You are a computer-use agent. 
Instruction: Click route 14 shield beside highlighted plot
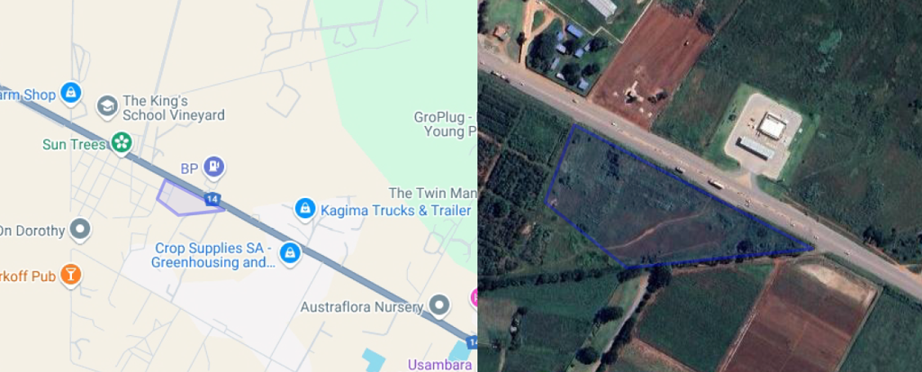pyautogui.click(x=212, y=200)
